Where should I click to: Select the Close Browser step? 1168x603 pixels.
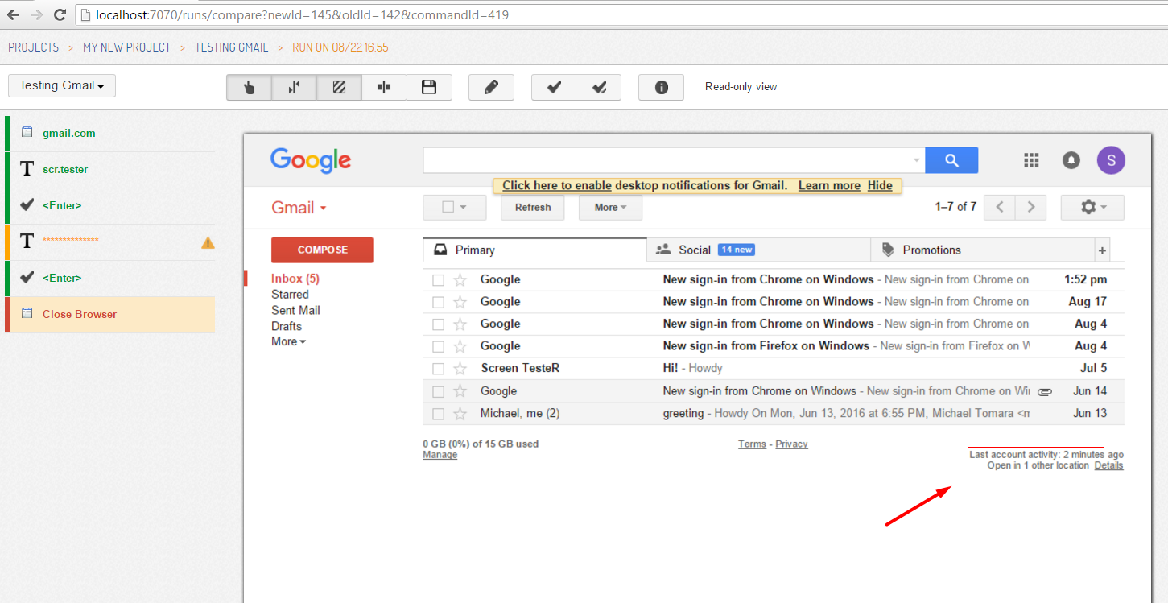tap(110, 315)
